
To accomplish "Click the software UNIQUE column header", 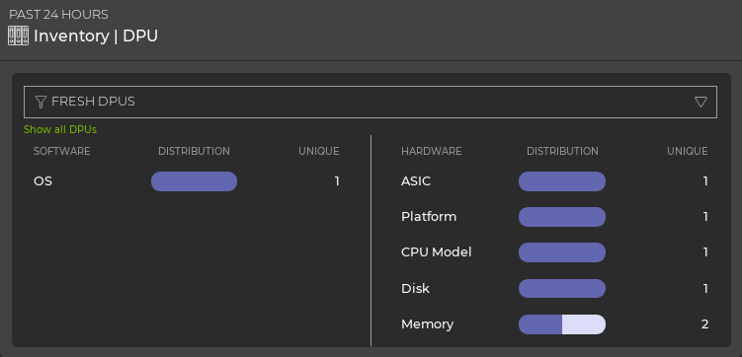I will pyautogui.click(x=319, y=151).
